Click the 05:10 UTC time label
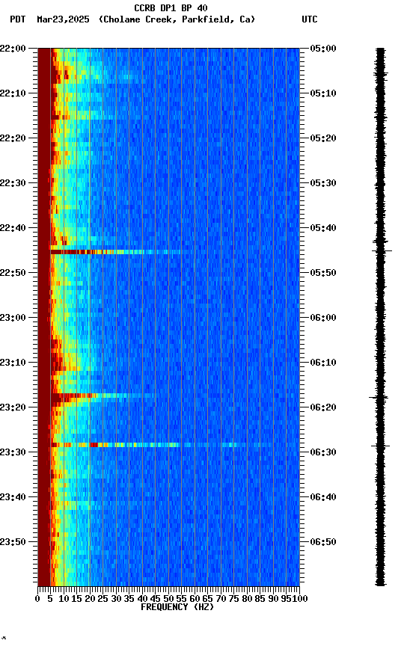 pos(323,93)
